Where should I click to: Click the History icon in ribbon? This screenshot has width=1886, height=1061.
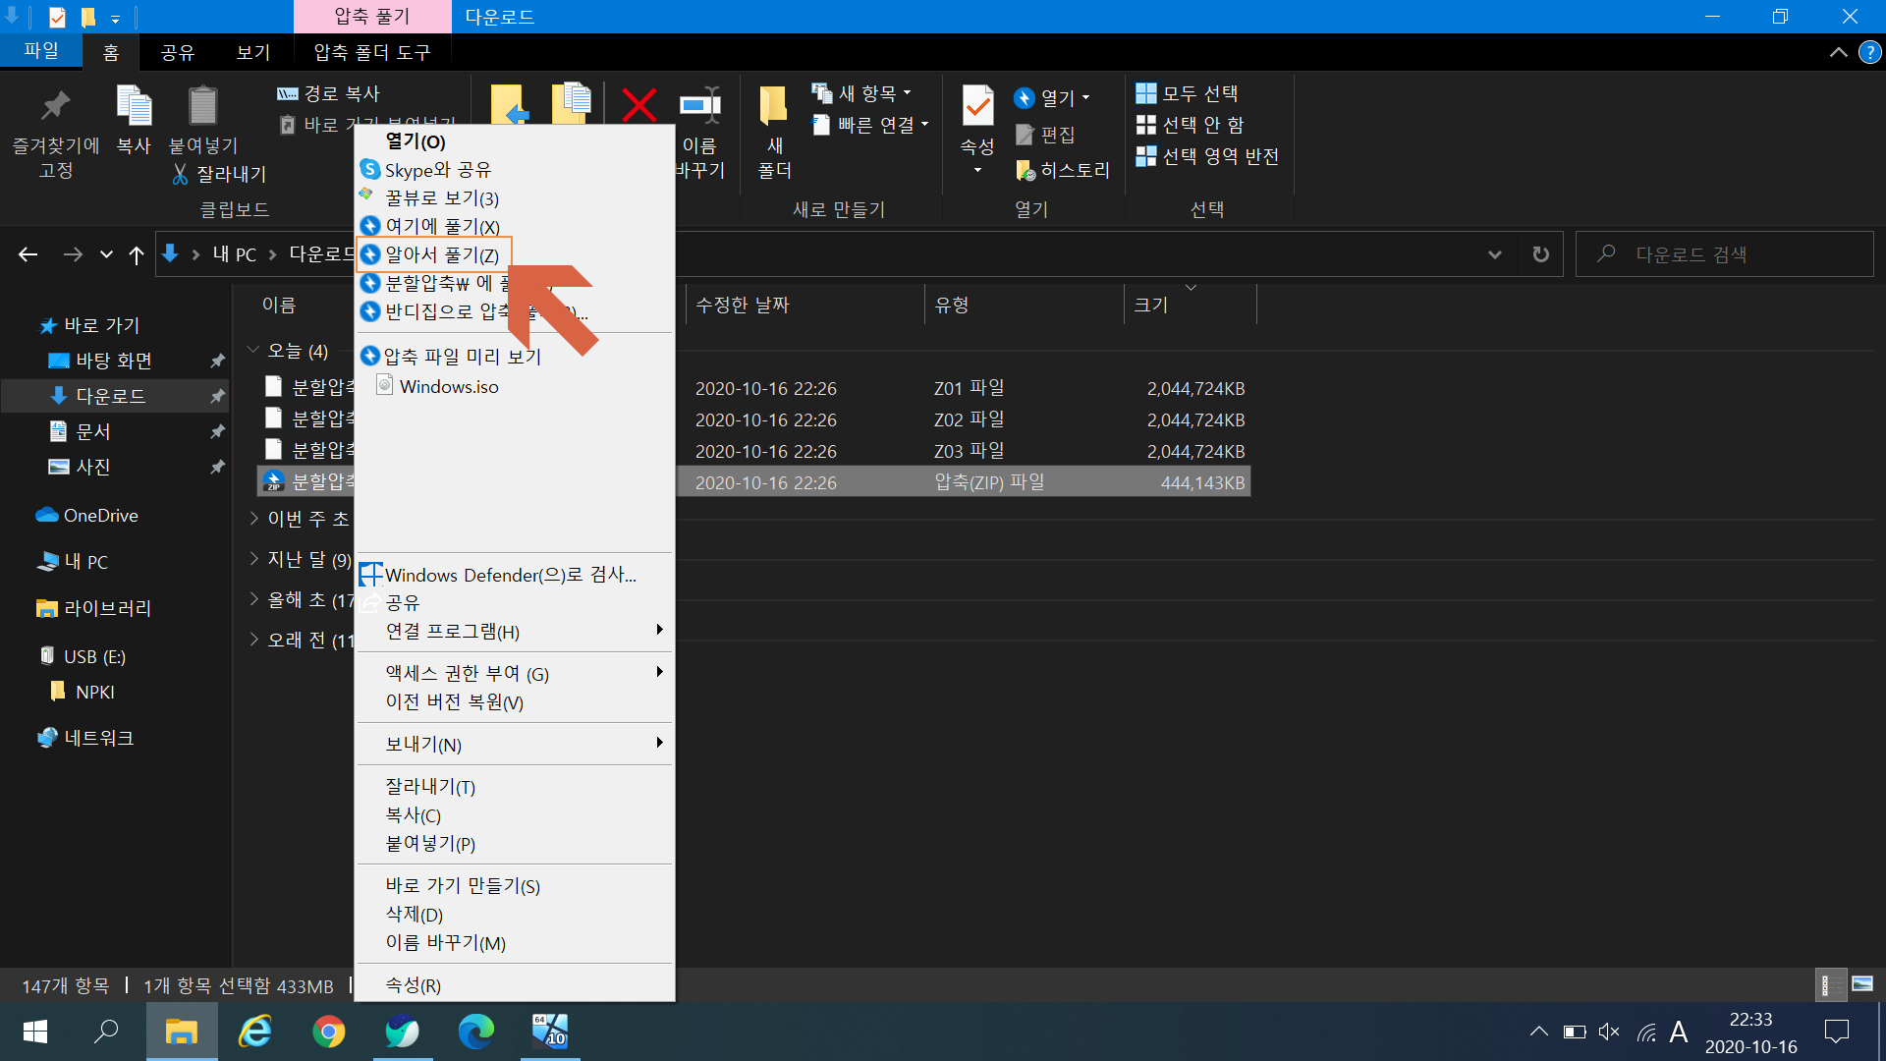pos(1026,171)
